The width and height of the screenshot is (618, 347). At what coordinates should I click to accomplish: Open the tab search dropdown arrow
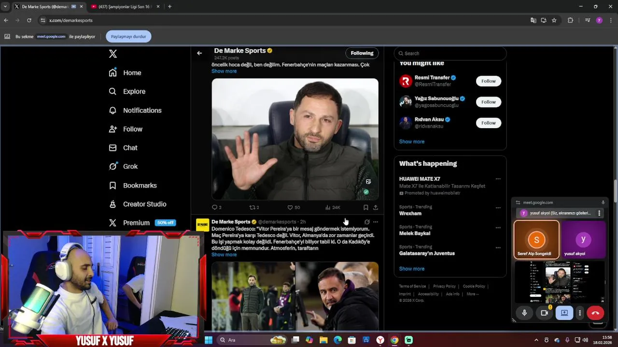point(5,7)
